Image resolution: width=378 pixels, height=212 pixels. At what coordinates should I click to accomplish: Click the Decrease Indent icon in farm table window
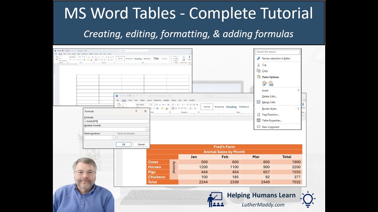click(x=188, y=105)
